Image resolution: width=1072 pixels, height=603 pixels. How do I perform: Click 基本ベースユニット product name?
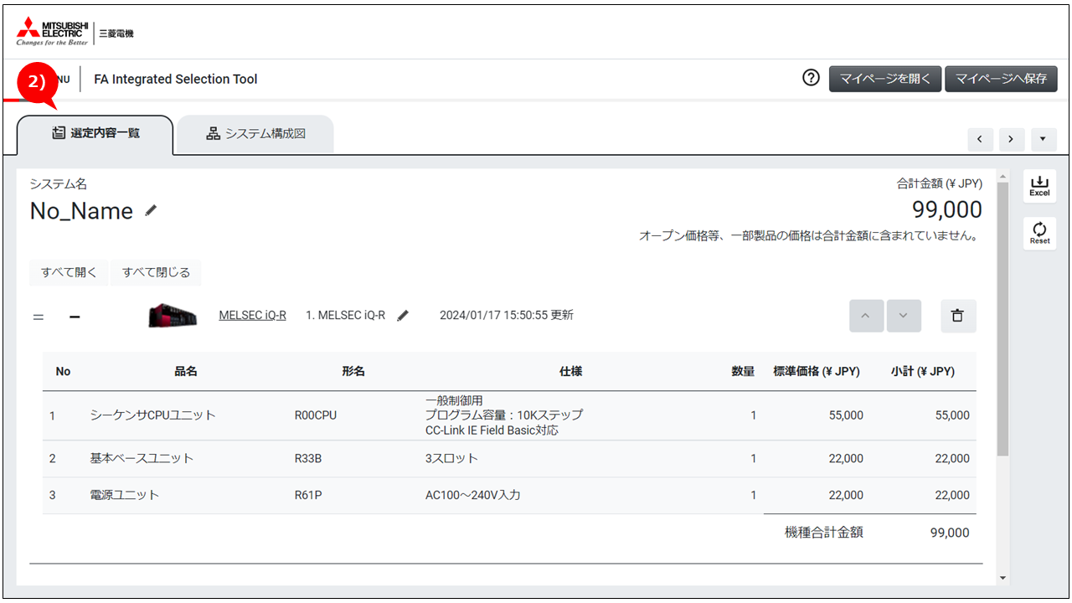[142, 459]
